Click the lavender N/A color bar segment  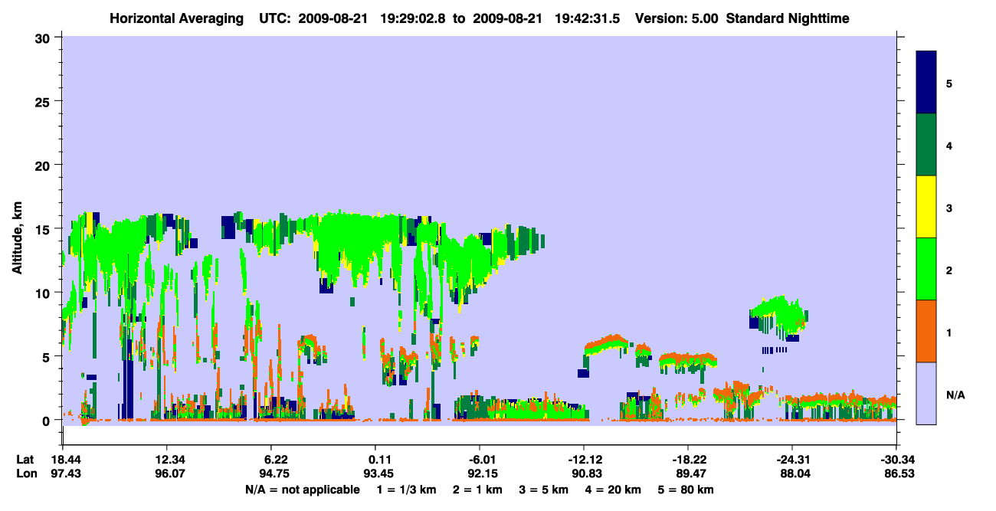[x=926, y=393]
